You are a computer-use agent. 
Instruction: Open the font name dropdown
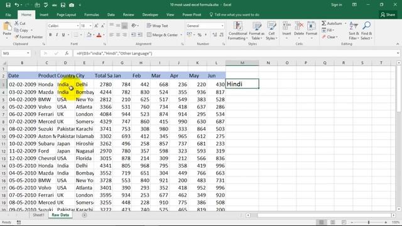(78, 26)
